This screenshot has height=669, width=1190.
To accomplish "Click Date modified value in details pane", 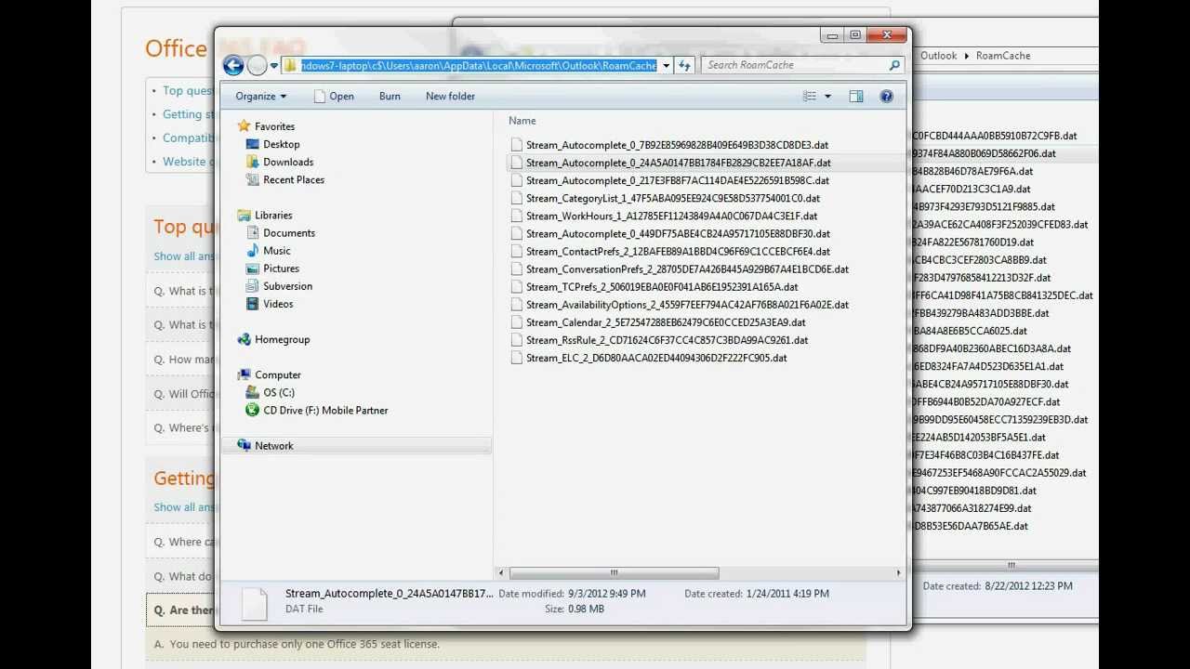I will pyautogui.click(x=606, y=593).
